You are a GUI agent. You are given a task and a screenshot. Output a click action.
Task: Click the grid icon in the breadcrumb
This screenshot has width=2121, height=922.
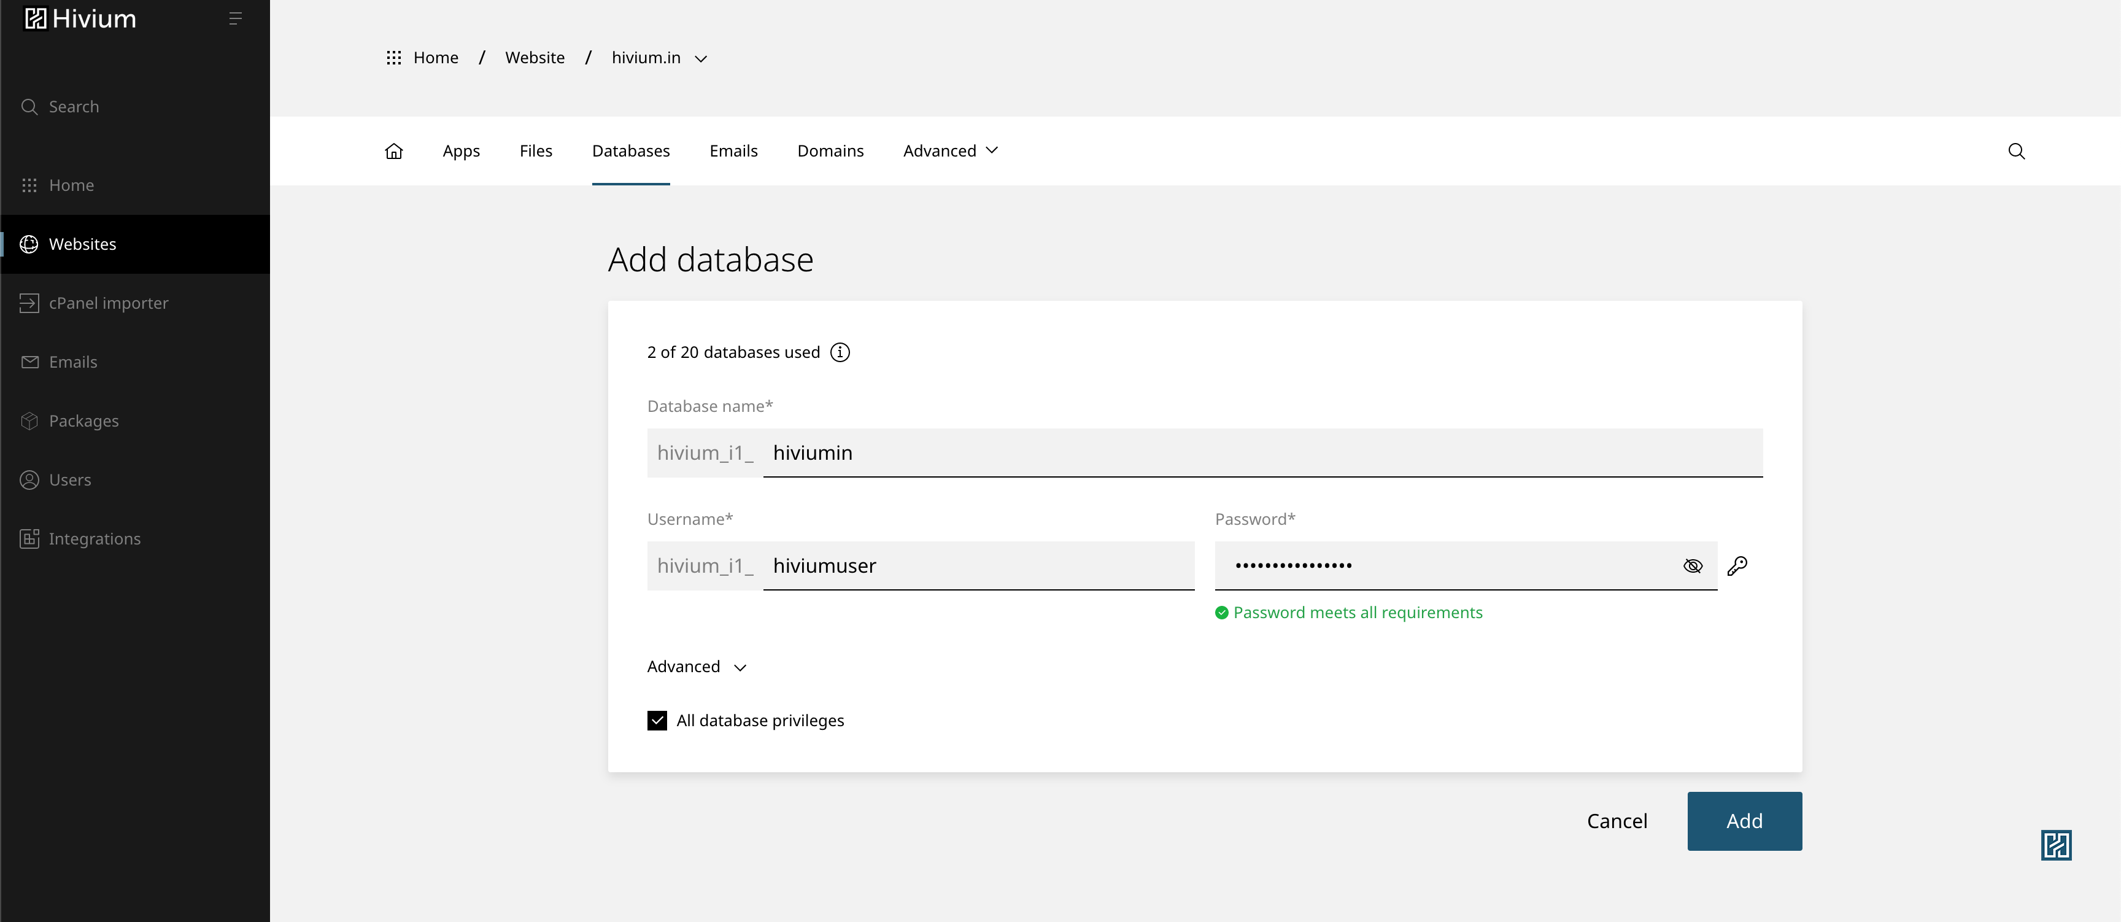tap(393, 58)
